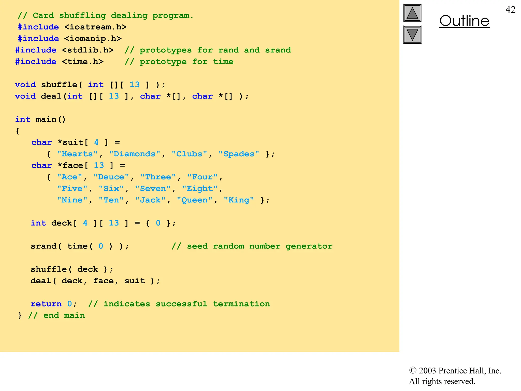Select the comment "// Card shuffling dealing program."
Viewport: 521px width, 391px height.
pos(106,16)
